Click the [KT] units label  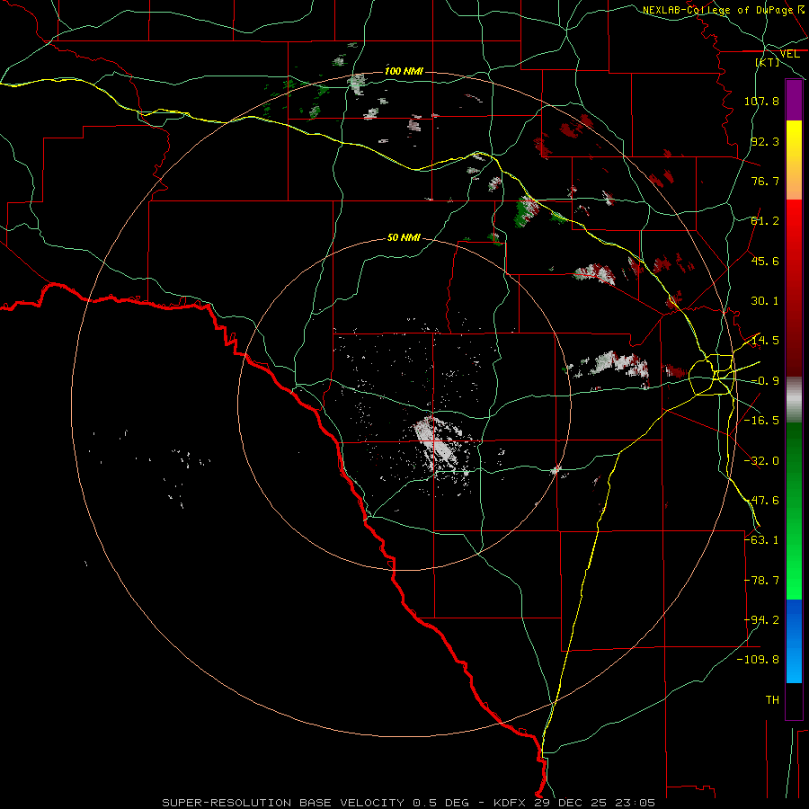tap(768, 62)
